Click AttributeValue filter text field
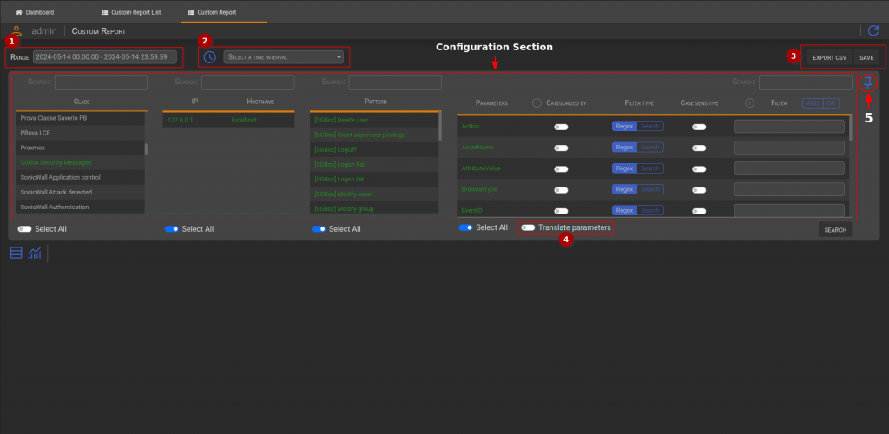This screenshot has width=889, height=434. pos(789,168)
